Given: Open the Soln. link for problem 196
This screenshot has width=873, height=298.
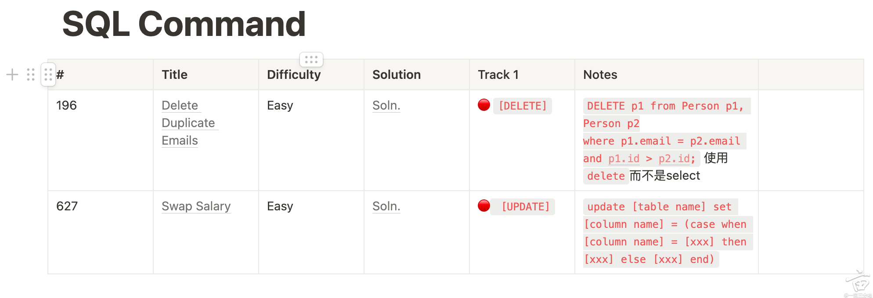Looking at the screenshot, I should 386,106.
